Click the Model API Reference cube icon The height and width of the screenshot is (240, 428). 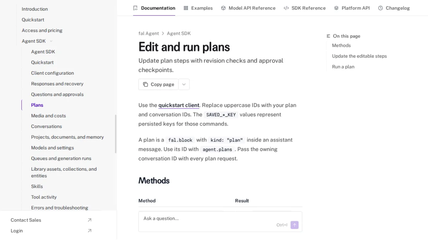click(223, 8)
